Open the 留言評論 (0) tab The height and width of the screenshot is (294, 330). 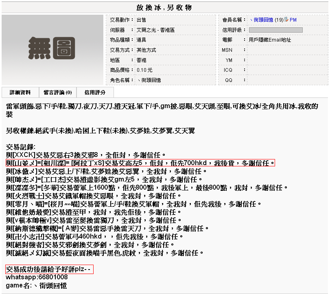[57, 93]
